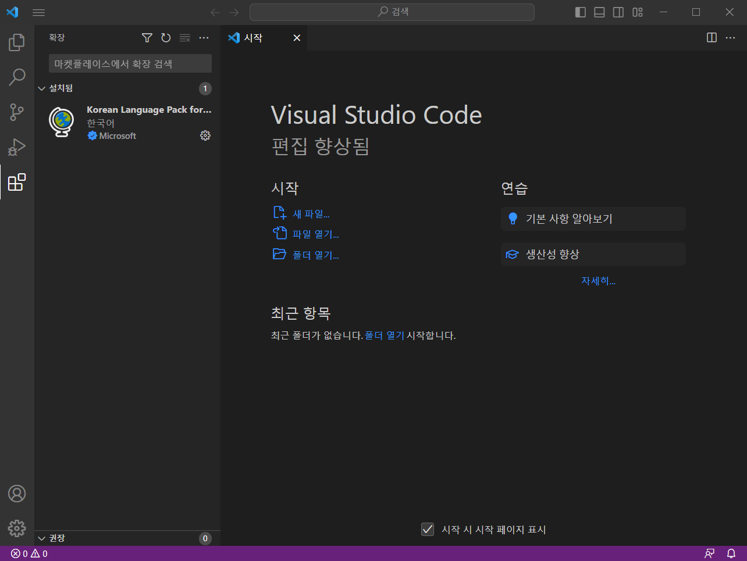747x561 pixels.
Task: Click the top command center search box
Action: click(x=392, y=12)
